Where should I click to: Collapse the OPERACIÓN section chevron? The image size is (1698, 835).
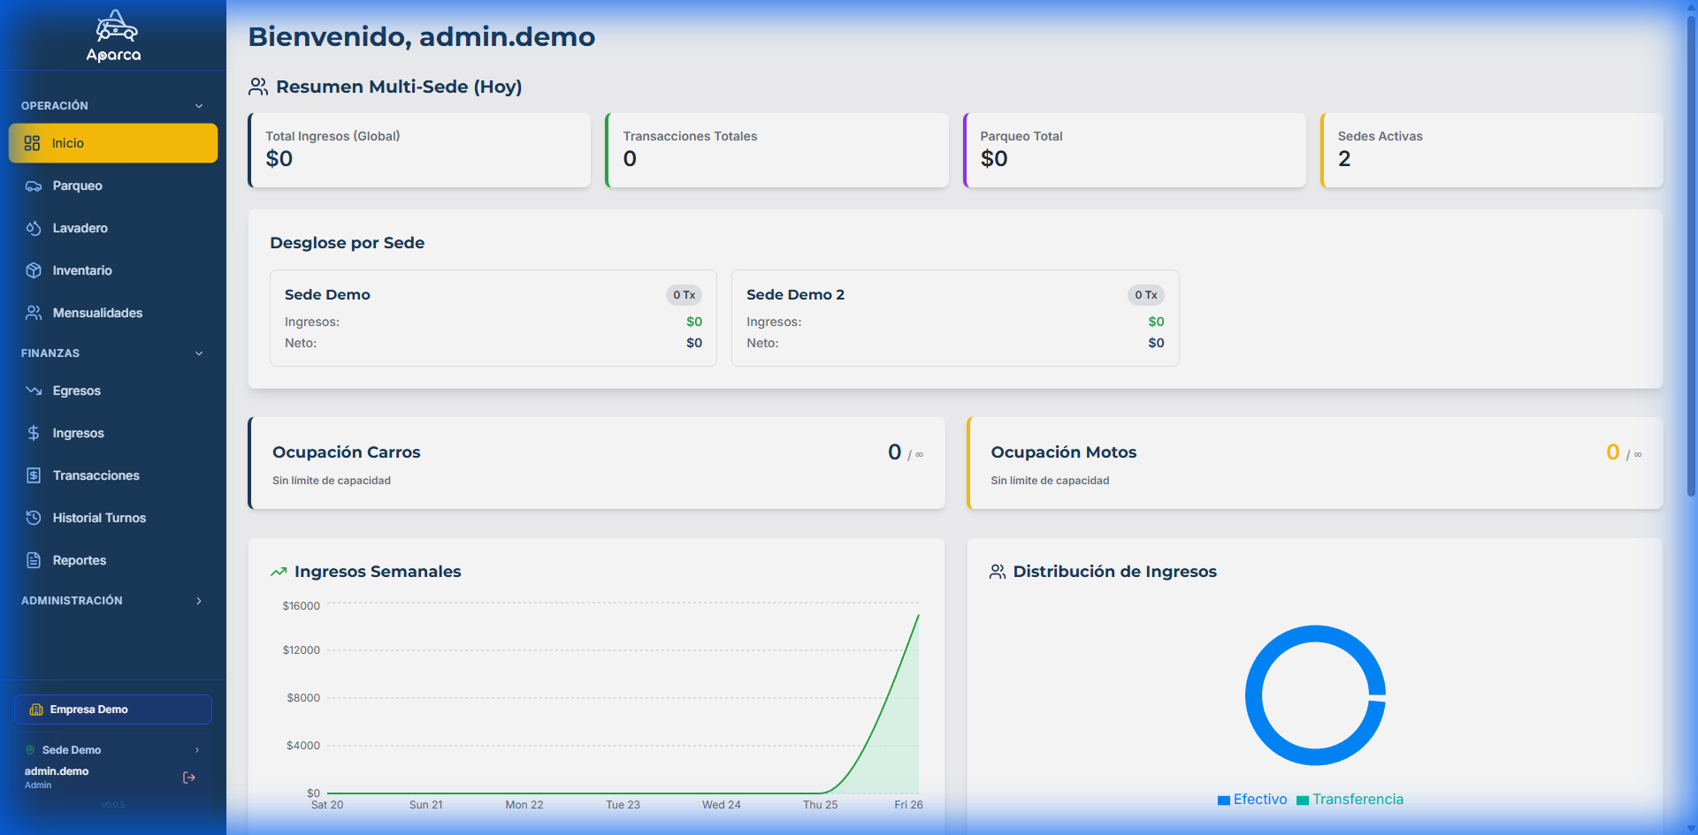pos(199,105)
